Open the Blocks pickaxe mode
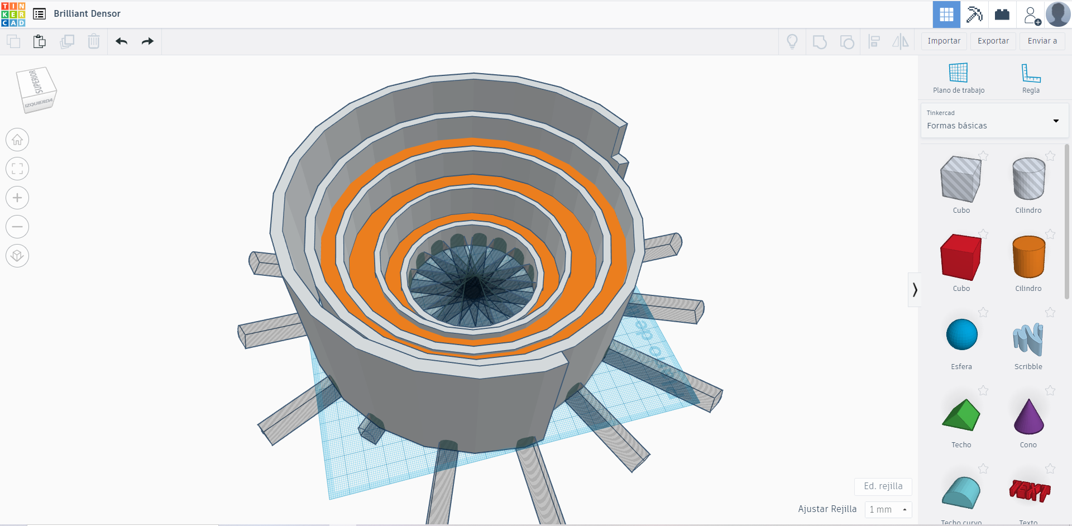This screenshot has width=1072, height=526. coord(974,15)
